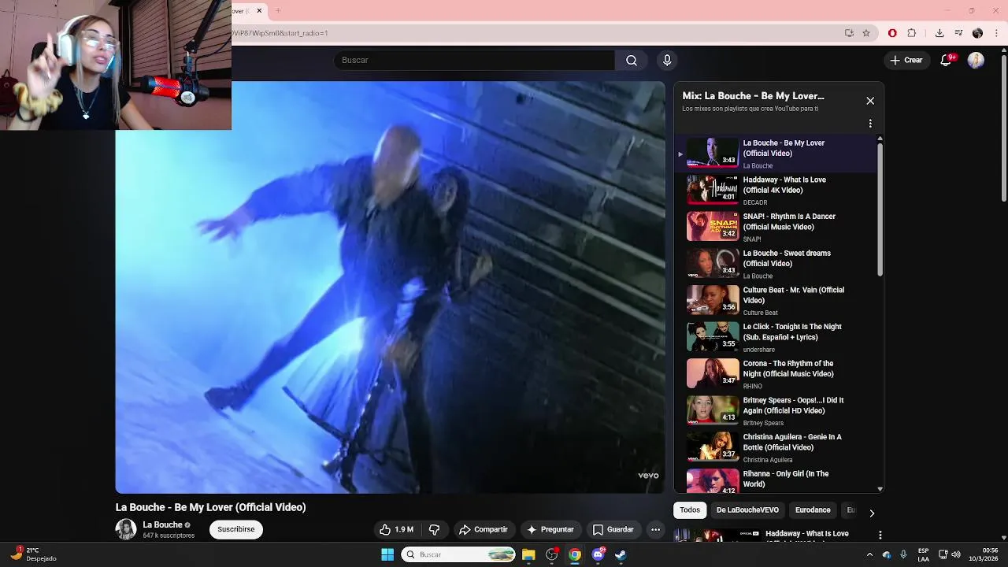This screenshot has height=567, width=1008.
Task: Click the Compartir share button
Action: coord(484,529)
